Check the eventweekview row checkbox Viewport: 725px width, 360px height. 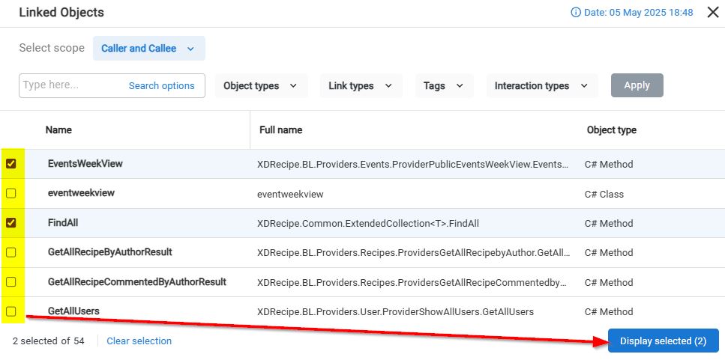[11, 193]
